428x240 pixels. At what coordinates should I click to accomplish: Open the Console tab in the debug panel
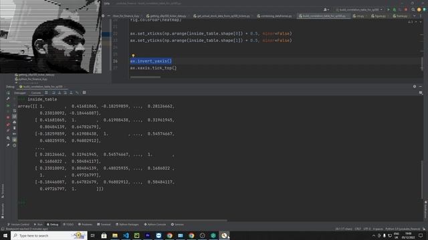point(35,93)
